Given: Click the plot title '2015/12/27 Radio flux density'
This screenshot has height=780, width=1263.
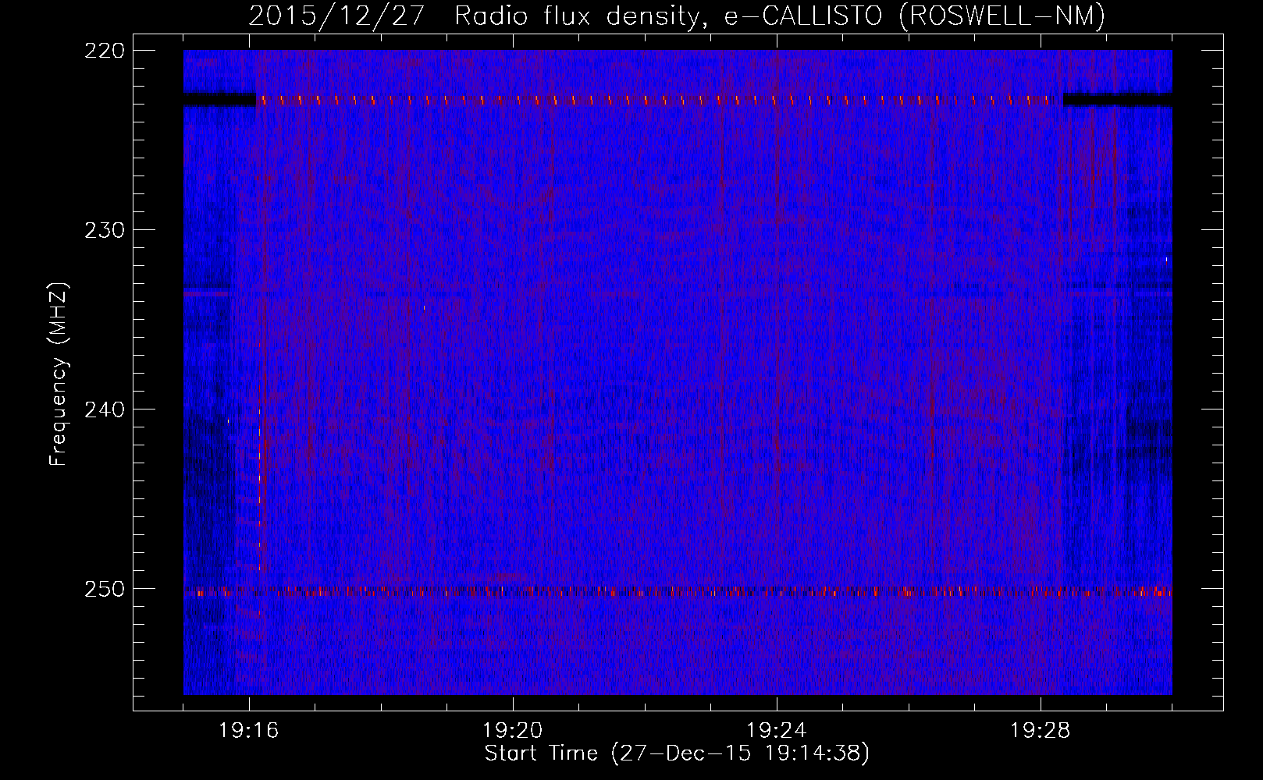Looking at the screenshot, I should pyautogui.click(x=478, y=16).
